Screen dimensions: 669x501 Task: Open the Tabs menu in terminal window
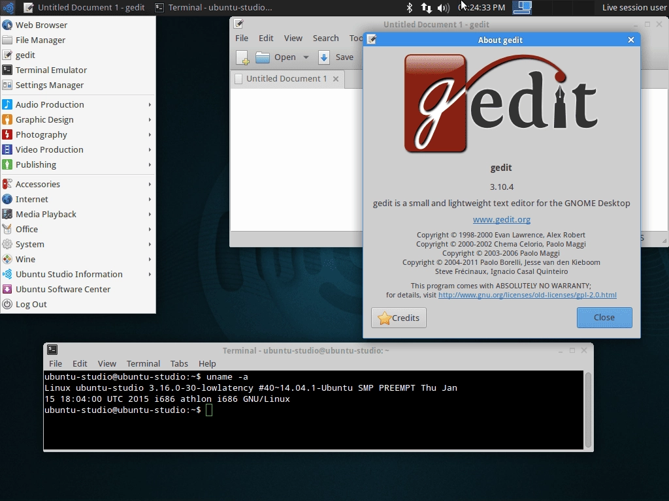pyautogui.click(x=179, y=364)
